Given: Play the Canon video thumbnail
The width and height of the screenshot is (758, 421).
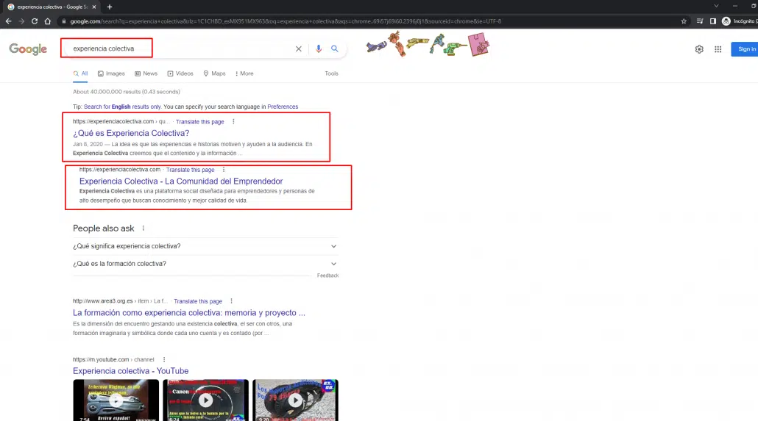Looking at the screenshot, I should click(205, 400).
